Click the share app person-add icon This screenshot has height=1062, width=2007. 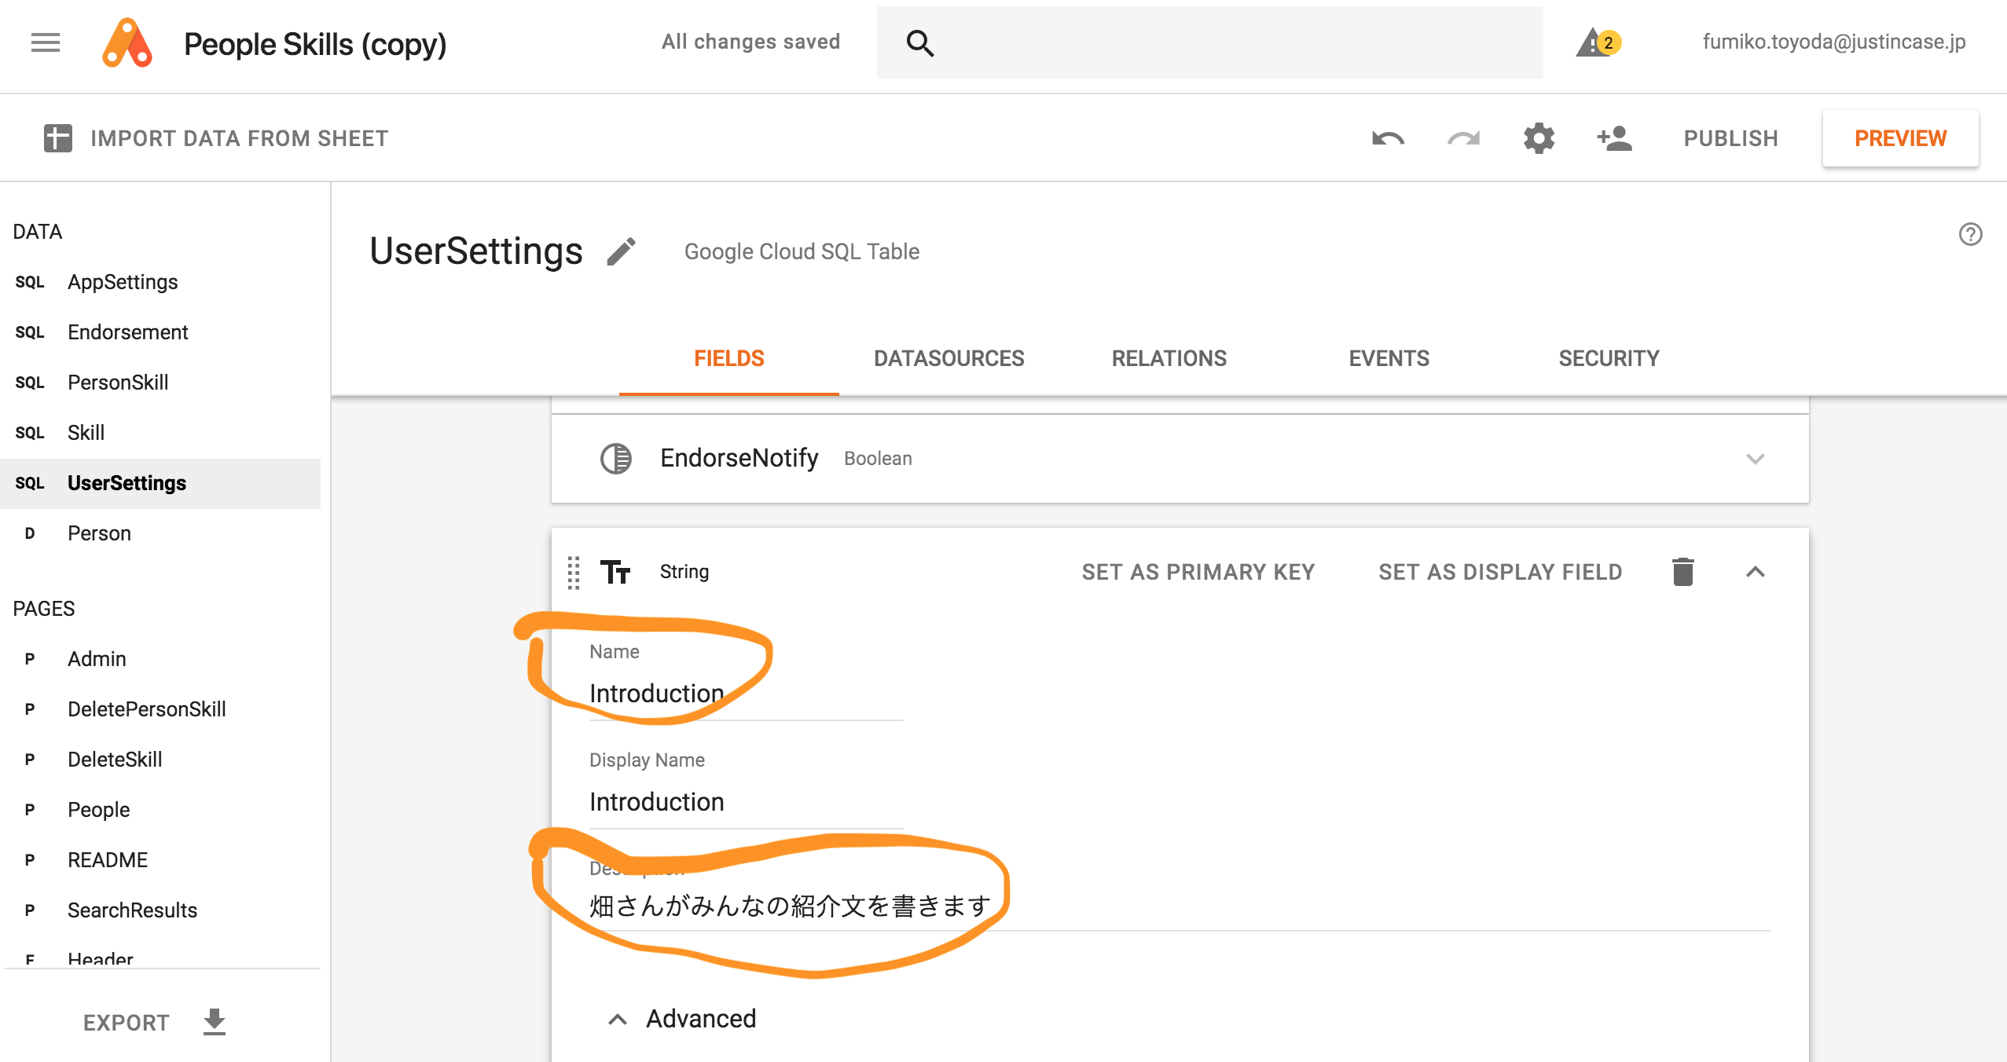click(1614, 139)
